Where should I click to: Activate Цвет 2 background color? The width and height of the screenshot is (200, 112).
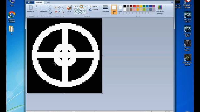tap(120, 10)
